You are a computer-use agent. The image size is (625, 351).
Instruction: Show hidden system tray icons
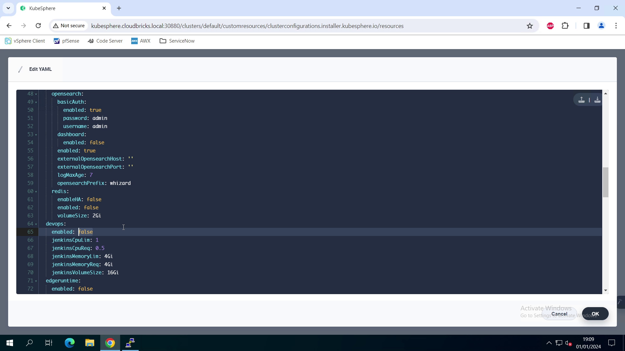coord(549,343)
